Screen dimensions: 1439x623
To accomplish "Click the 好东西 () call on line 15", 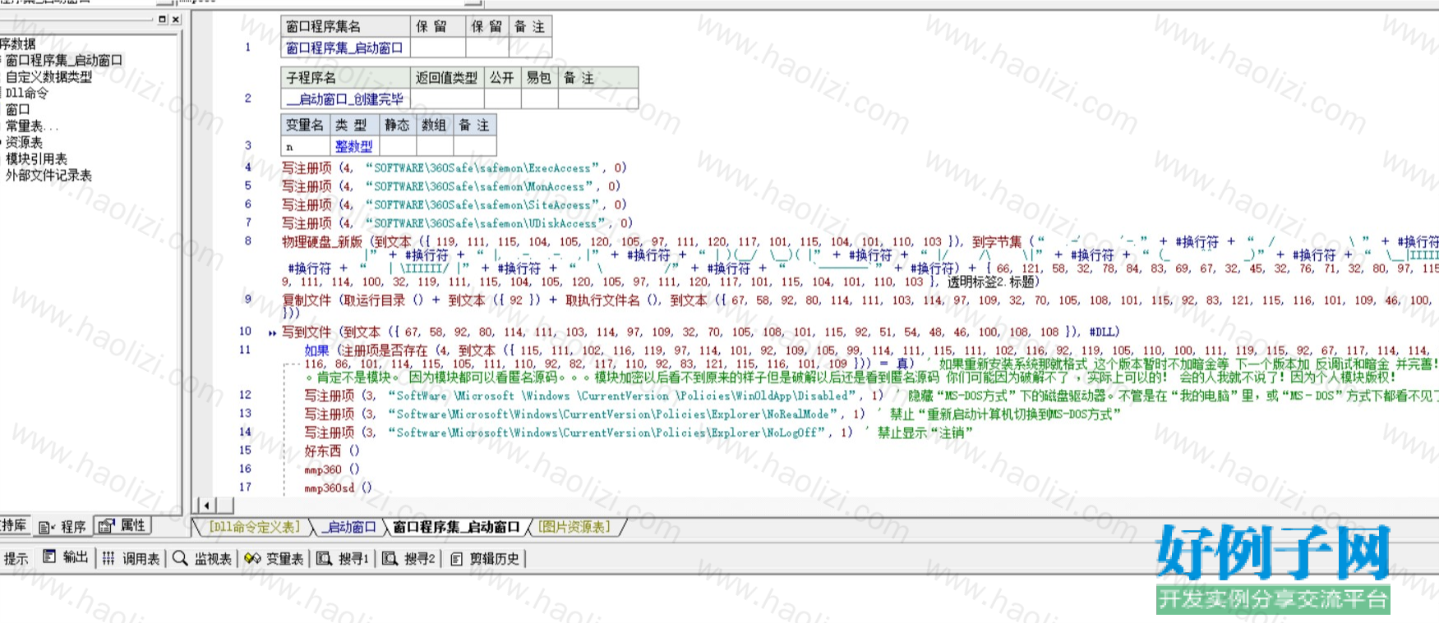I will pyautogui.click(x=332, y=451).
